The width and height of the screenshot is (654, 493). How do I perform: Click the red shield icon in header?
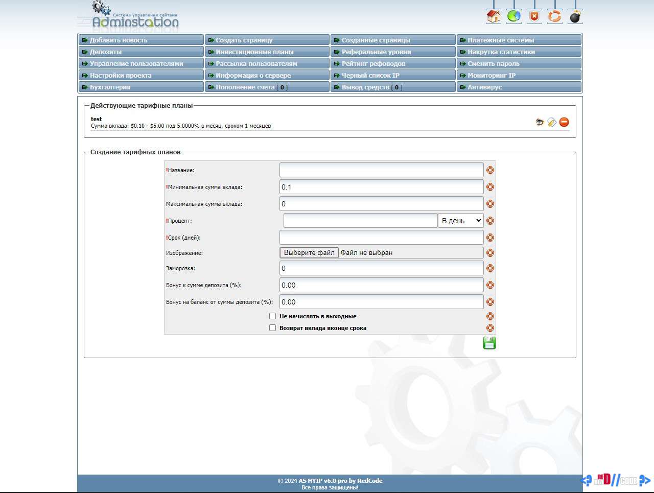click(534, 16)
